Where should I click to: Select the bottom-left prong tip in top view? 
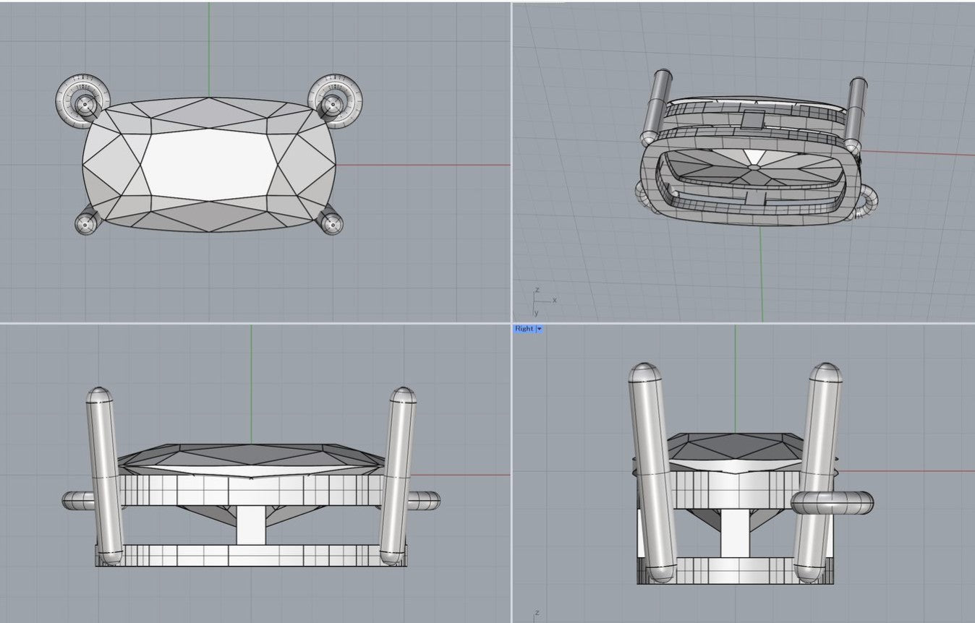pos(86,225)
